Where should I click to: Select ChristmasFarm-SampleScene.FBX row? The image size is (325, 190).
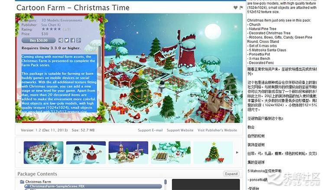pos(93,186)
